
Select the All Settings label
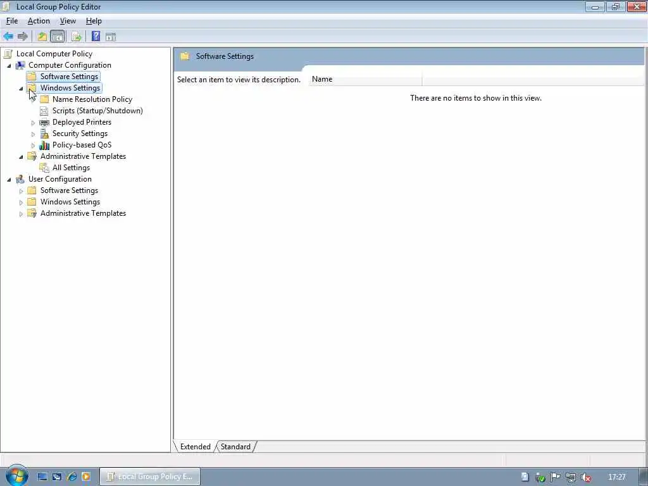tap(71, 168)
